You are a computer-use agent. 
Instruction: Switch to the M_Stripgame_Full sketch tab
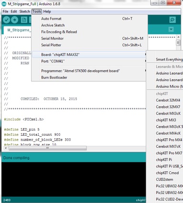tap(18, 30)
